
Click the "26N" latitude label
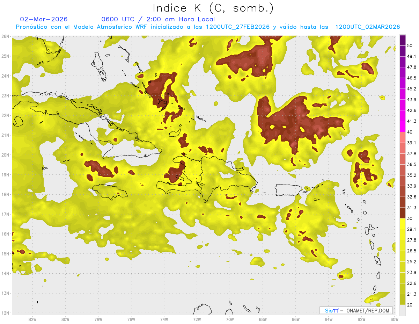pos(5,36)
